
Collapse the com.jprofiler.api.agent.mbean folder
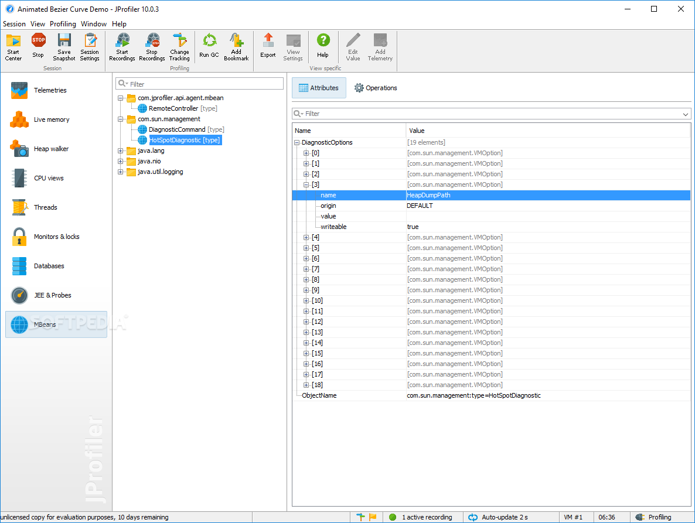click(x=121, y=98)
